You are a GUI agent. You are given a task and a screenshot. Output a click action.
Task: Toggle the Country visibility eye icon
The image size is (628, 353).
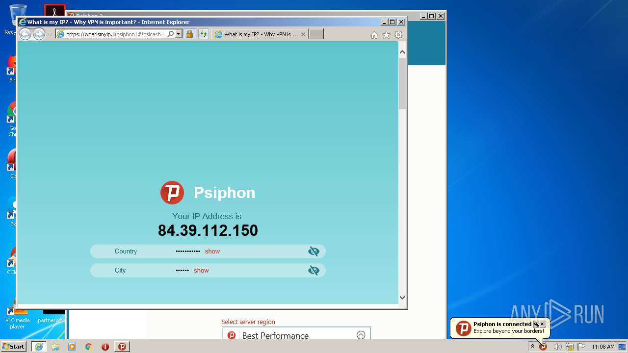tap(314, 252)
